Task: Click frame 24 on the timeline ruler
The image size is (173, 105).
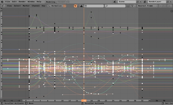Action: point(113,100)
